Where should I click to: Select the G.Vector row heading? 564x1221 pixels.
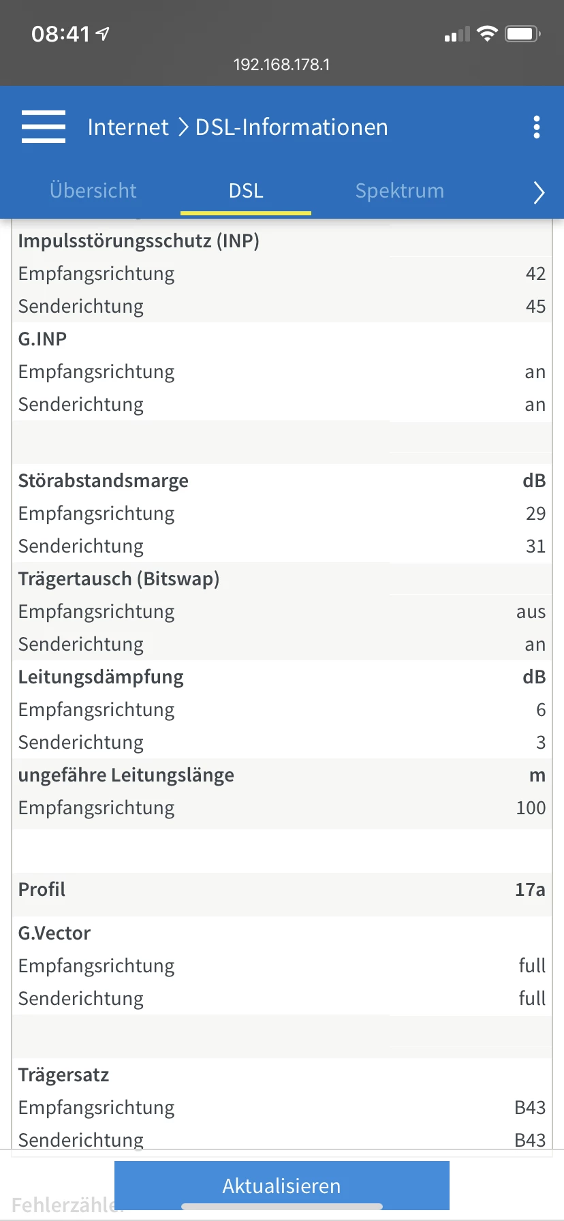point(54,933)
